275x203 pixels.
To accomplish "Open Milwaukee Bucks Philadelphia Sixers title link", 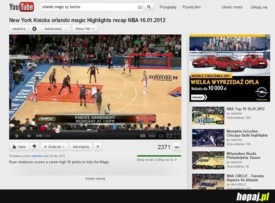I will [x=243, y=156].
